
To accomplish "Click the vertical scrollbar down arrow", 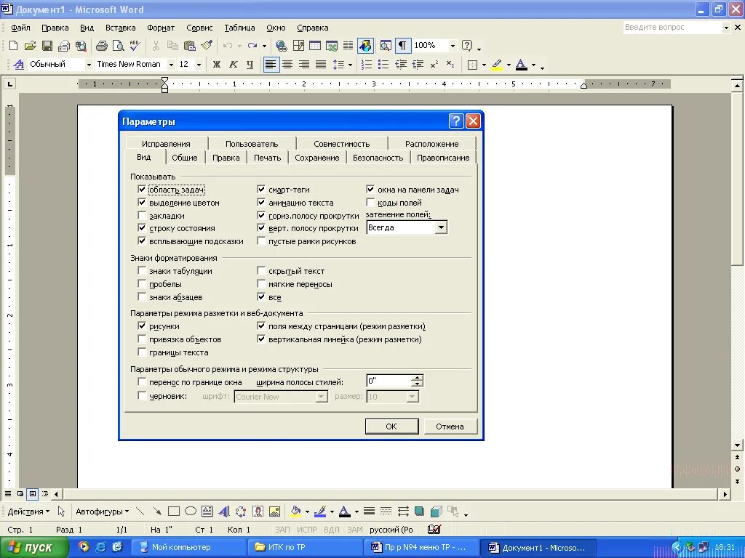I will tap(737, 445).
